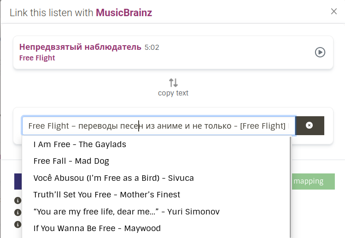Select 'If You Wanna Be Free - Maywood'
Image resolution: width=345 pixels, height=238 pixels.
tap(97, 228)
